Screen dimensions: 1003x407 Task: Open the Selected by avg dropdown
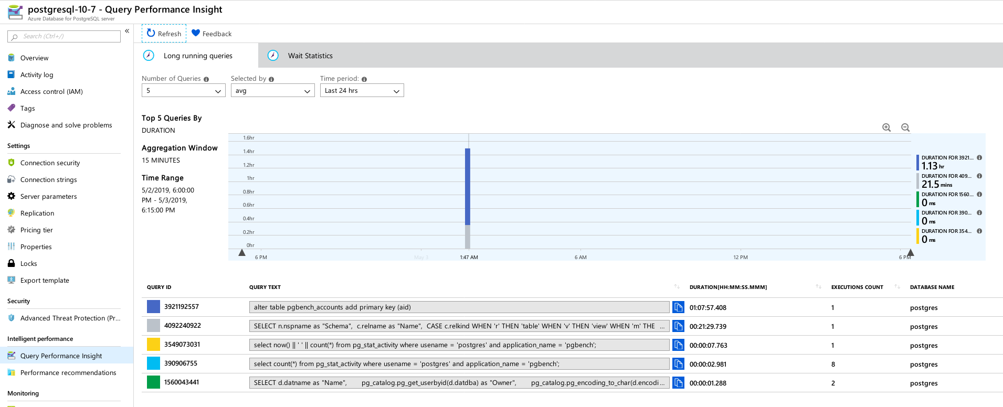[272, 91]
